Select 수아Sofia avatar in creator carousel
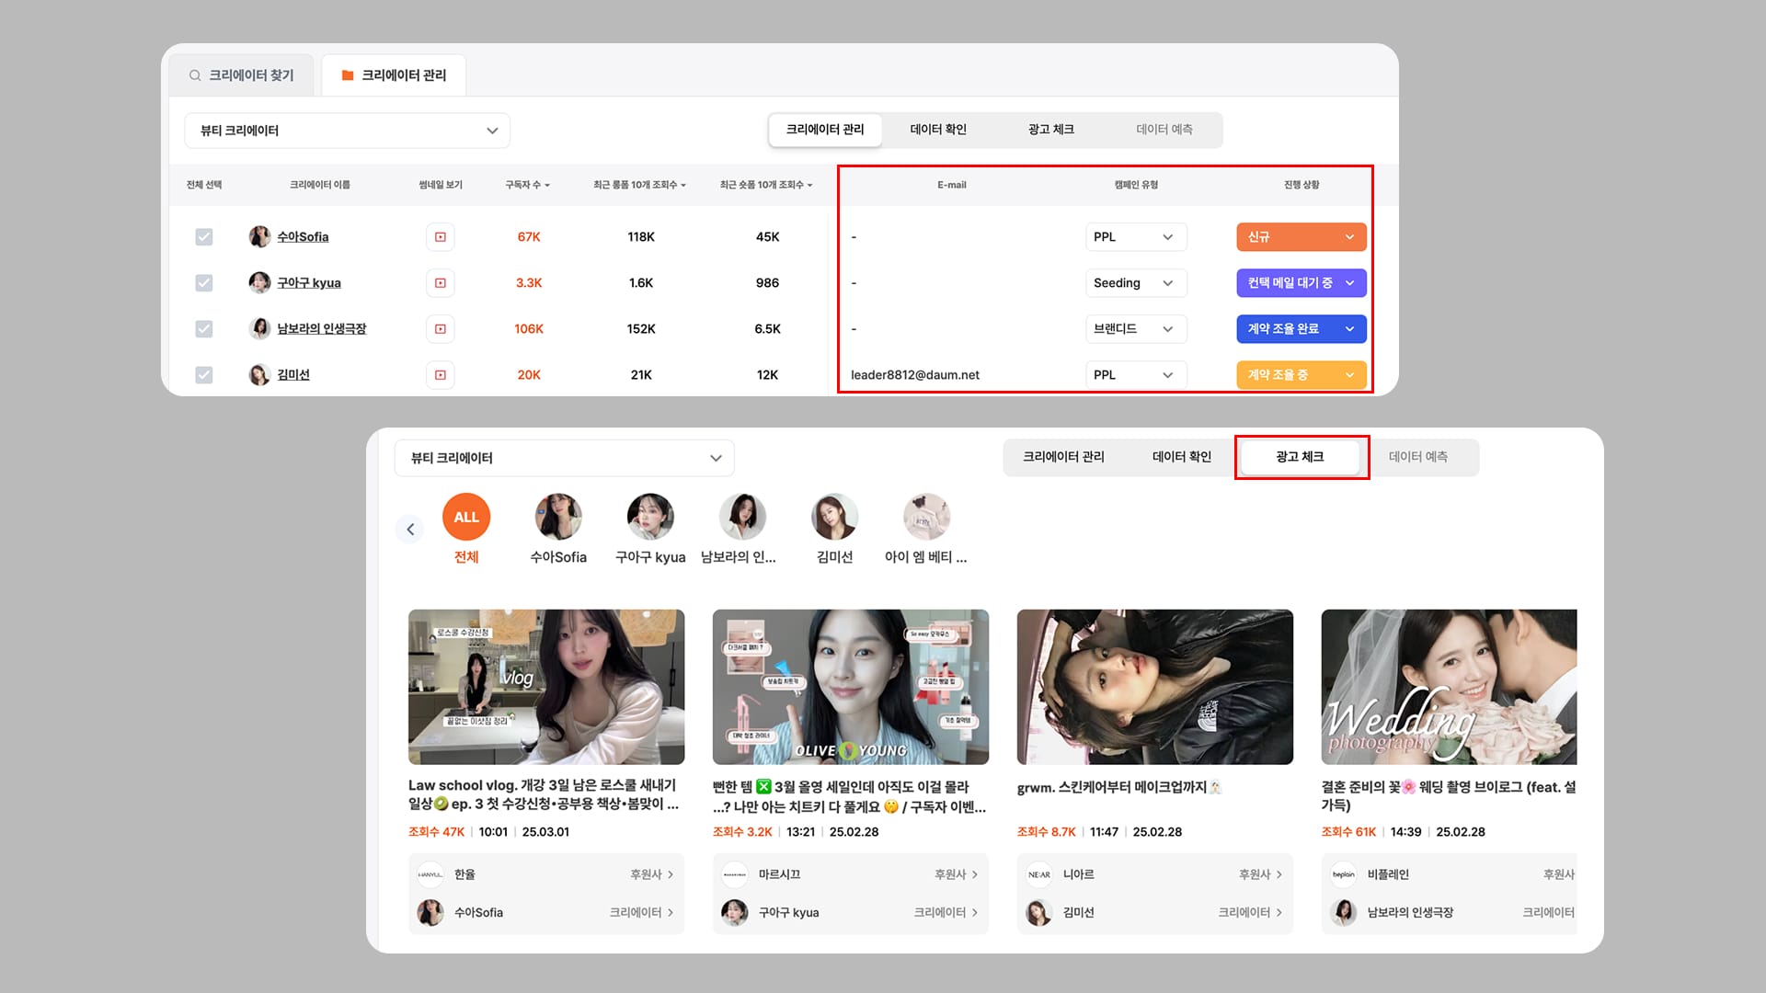The image size is (1766, 993). pos(558,517)
